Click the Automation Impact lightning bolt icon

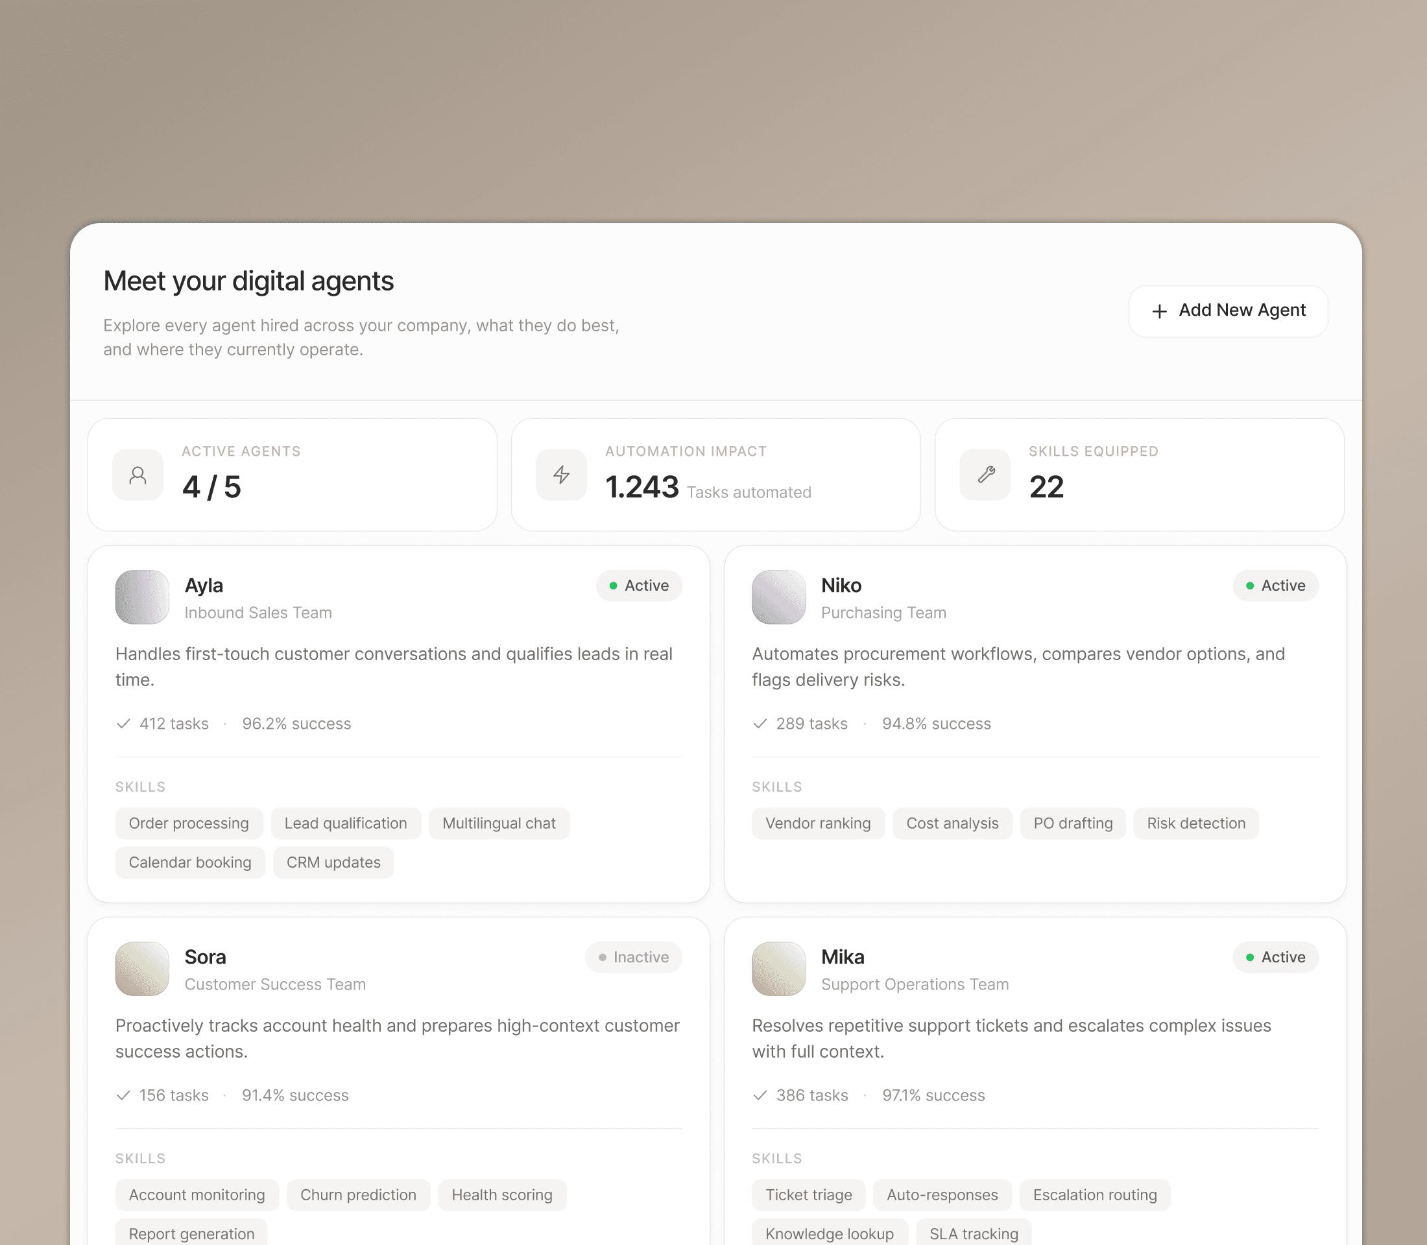click(x=561, y=475)
